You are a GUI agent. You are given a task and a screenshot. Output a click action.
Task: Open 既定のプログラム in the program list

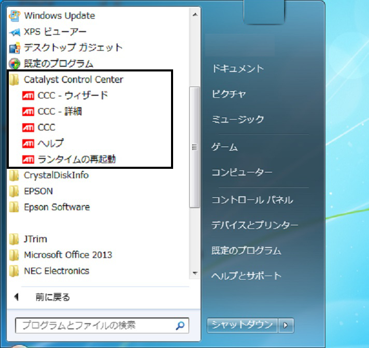[59, 64]
